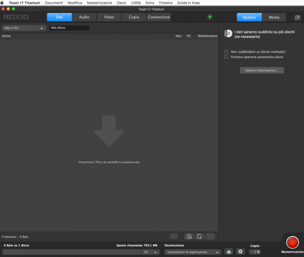
Task: Select the Media panel tab
Action: click(274, 17)
